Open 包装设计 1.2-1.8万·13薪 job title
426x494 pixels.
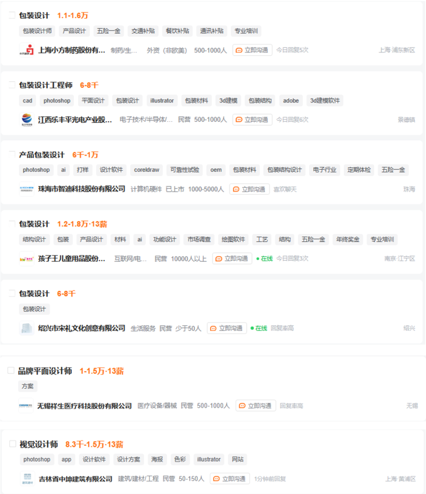[x=34, y=224]
